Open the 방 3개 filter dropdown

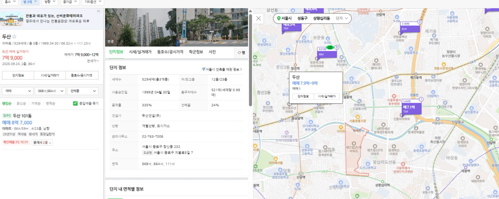coord(30,2)
